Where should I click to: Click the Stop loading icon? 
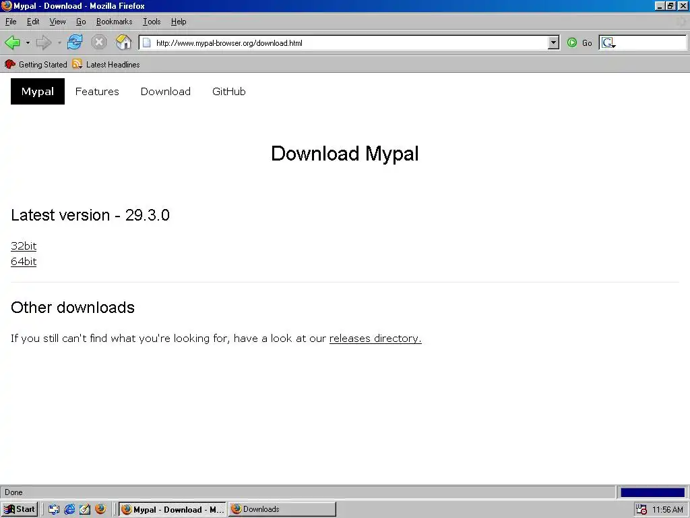(99, 42)
